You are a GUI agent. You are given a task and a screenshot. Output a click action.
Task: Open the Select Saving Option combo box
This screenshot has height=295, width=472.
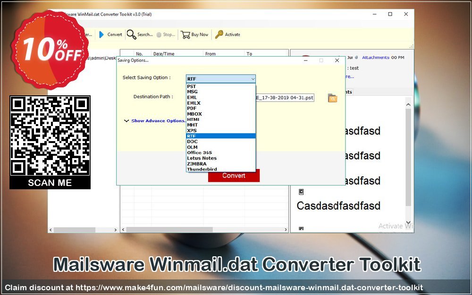pos(220,79)
